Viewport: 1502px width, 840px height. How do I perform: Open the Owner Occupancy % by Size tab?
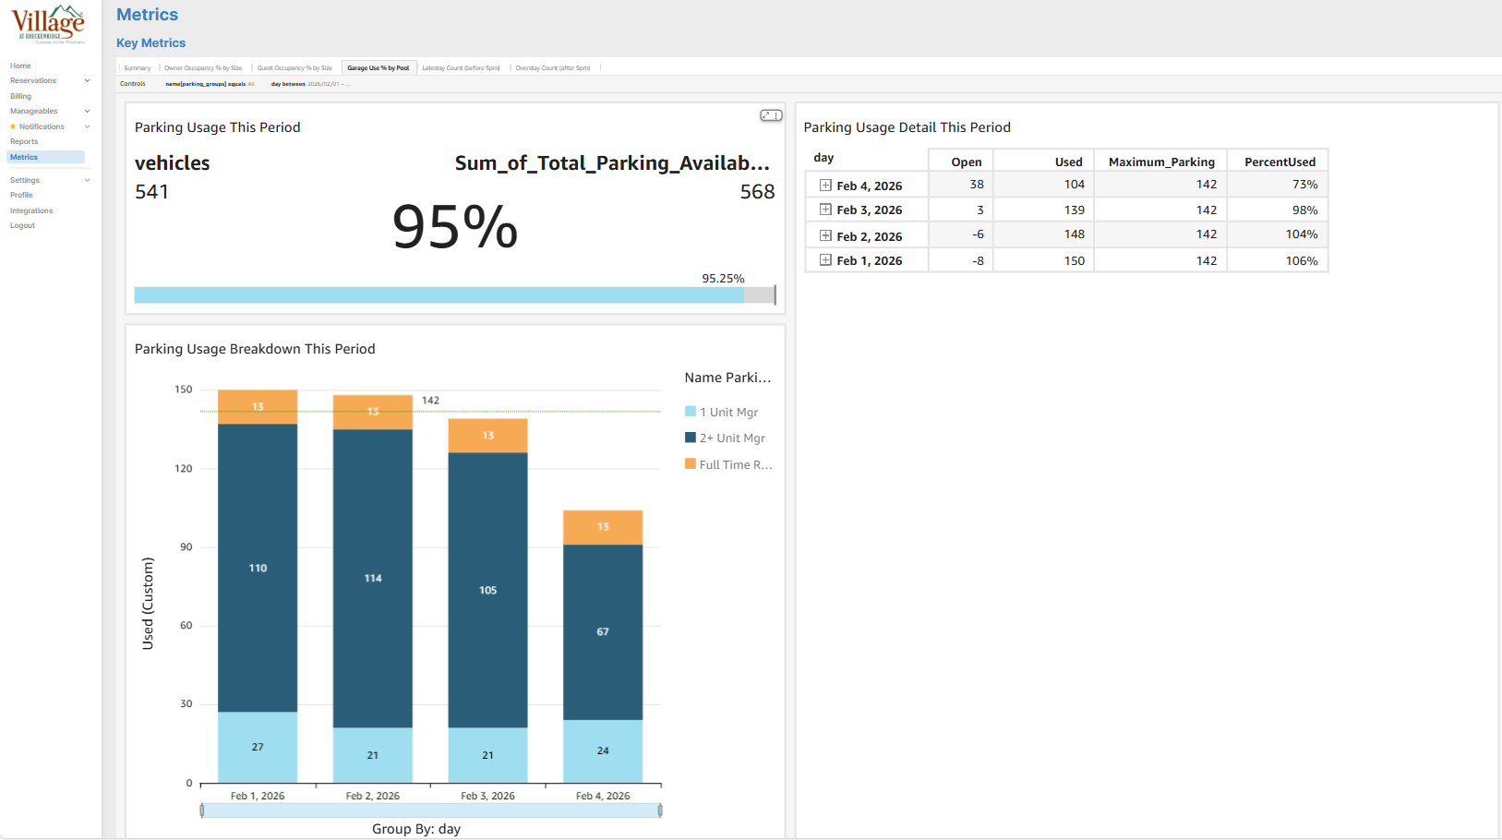203,68
